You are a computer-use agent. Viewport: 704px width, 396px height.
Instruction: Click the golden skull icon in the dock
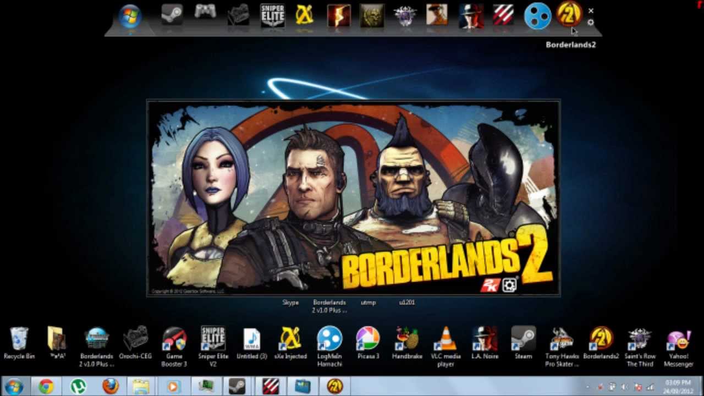point(372,15)
